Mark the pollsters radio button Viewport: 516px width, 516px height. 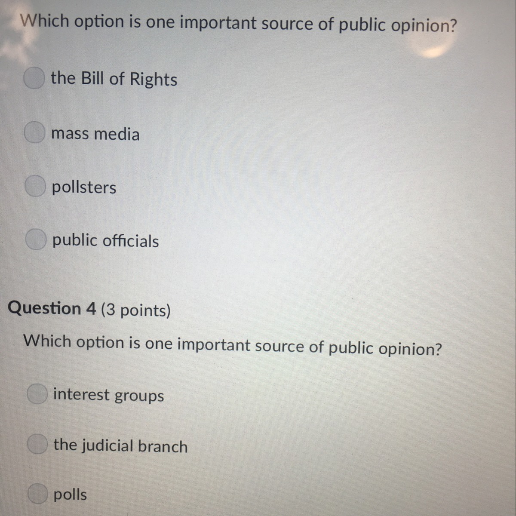(35, 186)
